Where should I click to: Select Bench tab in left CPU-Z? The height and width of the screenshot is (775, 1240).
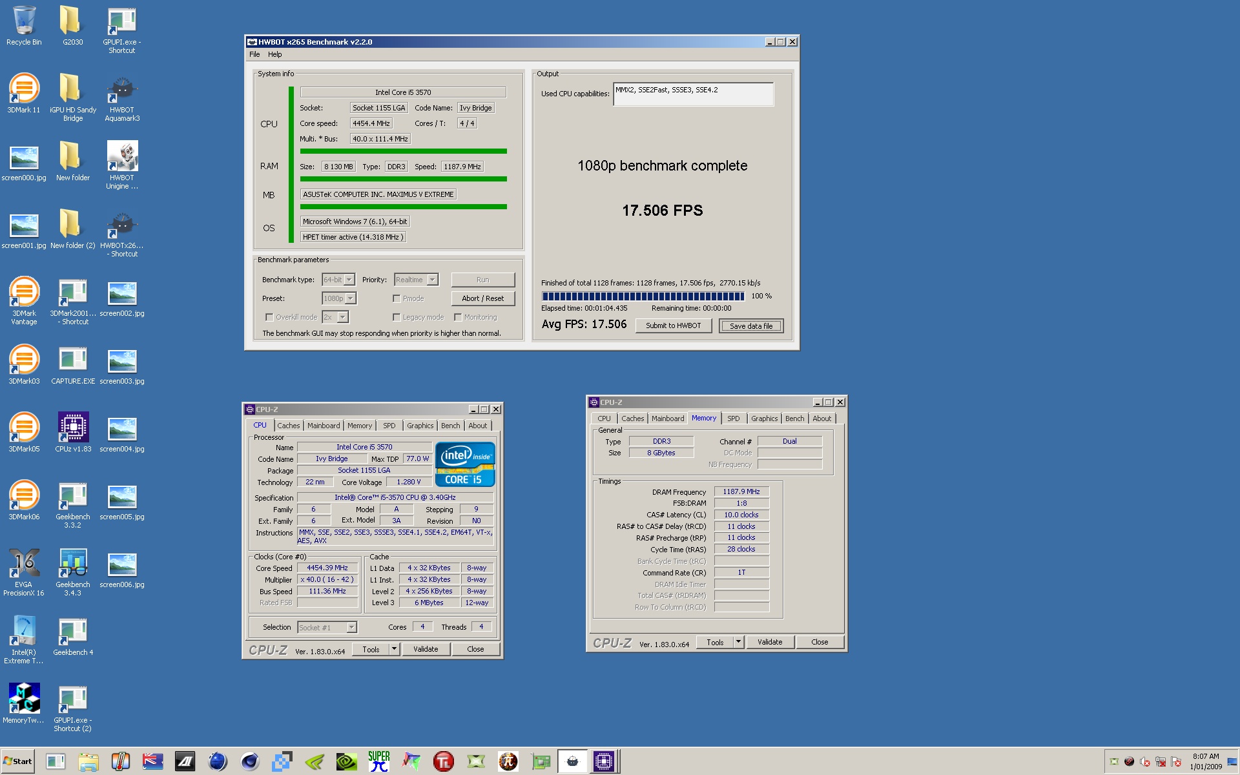click(451, 426)
